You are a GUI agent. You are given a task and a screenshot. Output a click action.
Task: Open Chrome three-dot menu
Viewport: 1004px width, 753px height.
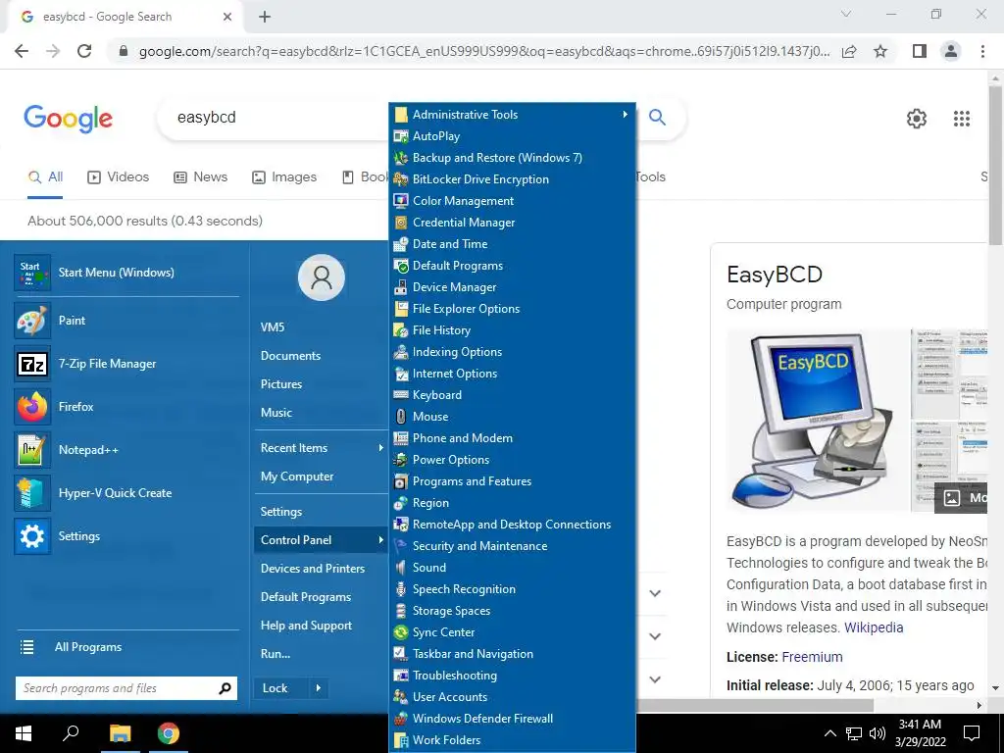click(x=982, y=51)
